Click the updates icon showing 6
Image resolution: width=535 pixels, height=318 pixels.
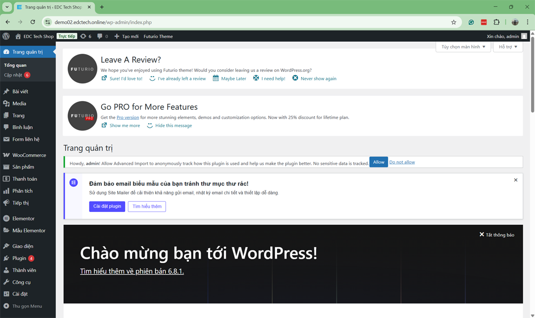point(83,36)
